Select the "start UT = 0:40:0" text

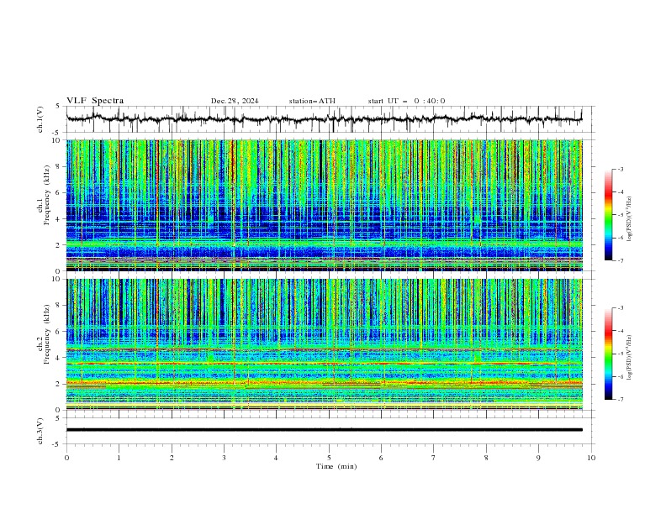tap(406, 101)
